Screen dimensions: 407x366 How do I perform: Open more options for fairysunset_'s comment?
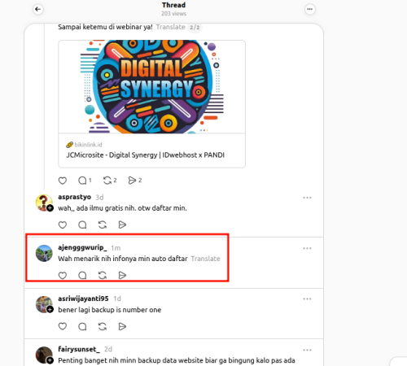307,350
